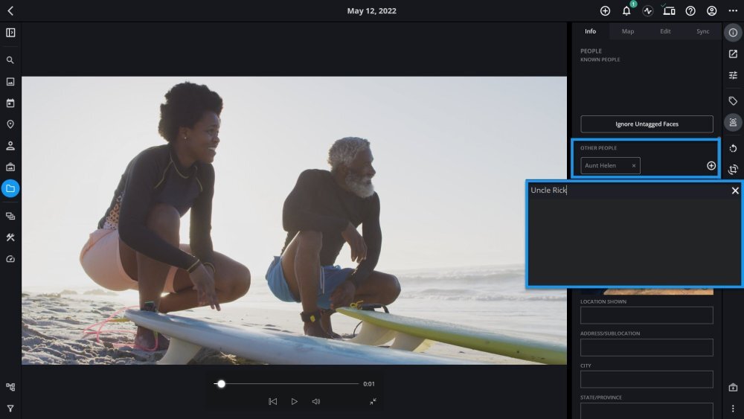Select the keyword tag icon in right strip
This screenshot has height=419, width=744.
(x=733, y=100)
